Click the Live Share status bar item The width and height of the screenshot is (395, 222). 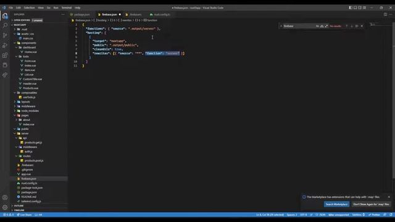(25, 215)
